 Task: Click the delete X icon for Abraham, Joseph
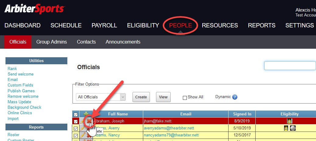[x=89, y=121]
